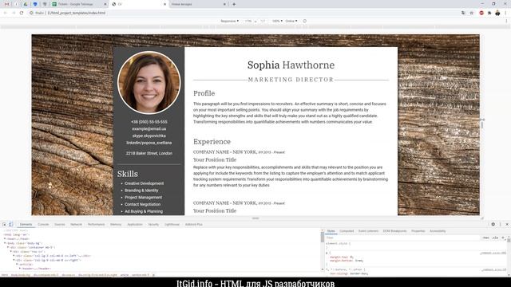Click the example@email.ua email text
This screenshot has width=511, height=287.
(x=149, y=129)
